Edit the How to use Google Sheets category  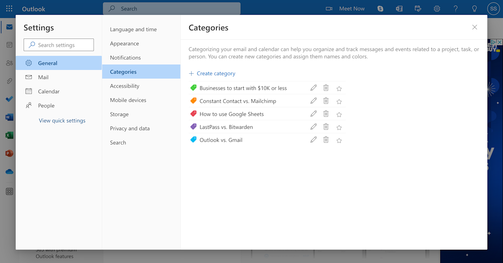point(314,114)
